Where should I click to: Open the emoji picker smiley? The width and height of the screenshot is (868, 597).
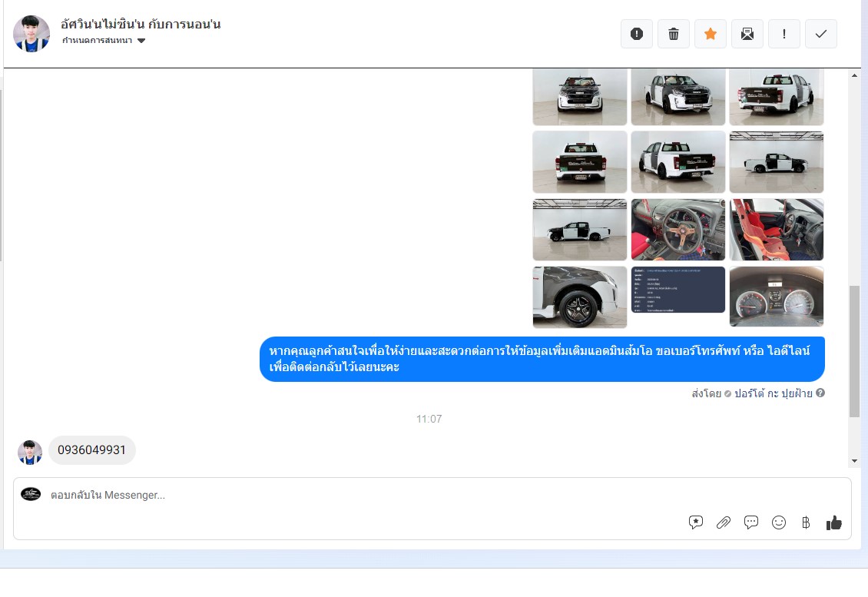(x=779, y=522)
